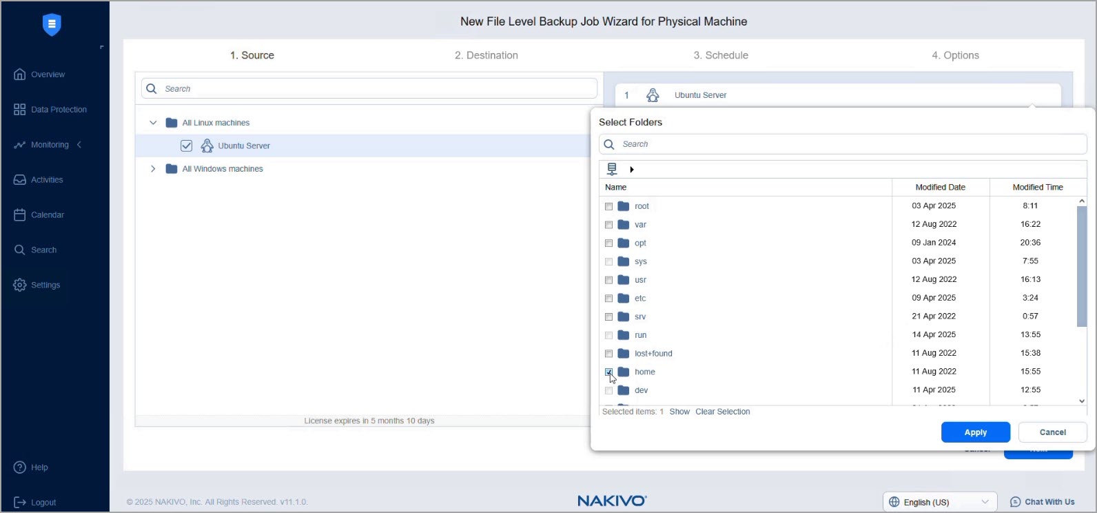Click the NAKIVO shield logo icon
This screenshot has width=1097, height=513.
(x=52, y=24)
